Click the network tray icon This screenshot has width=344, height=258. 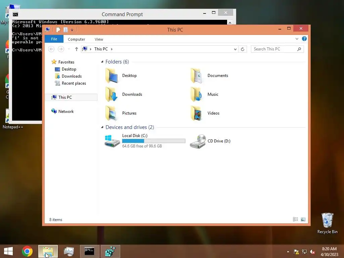tap(304, 252)
